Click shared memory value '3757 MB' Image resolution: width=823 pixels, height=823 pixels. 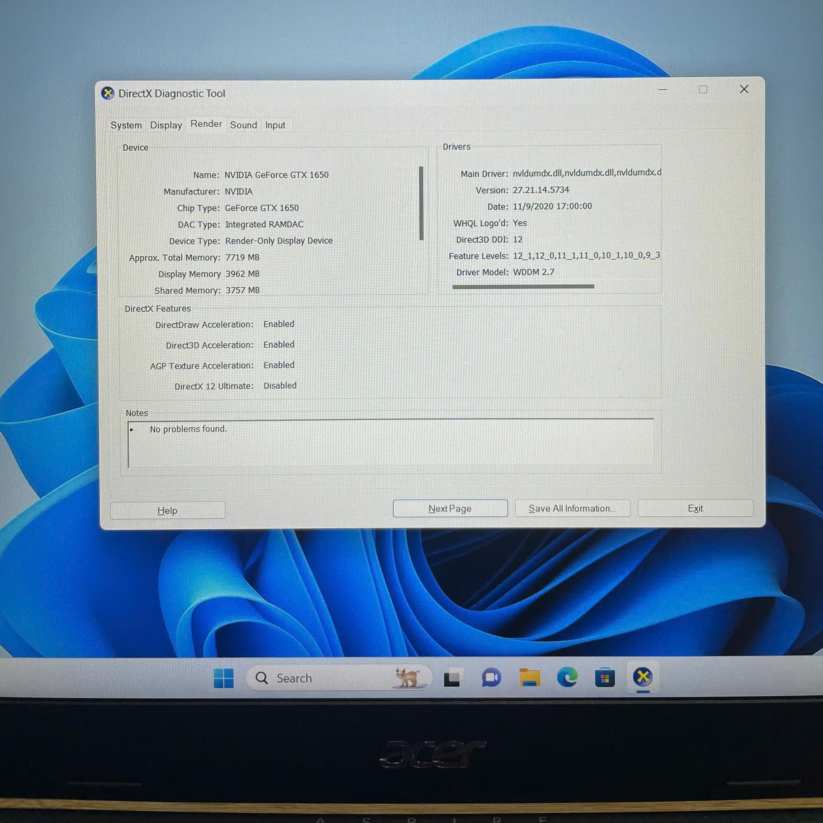(x=242, y=290)
